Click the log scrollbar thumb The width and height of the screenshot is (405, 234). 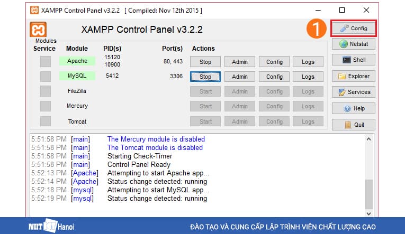pos(368,194)
